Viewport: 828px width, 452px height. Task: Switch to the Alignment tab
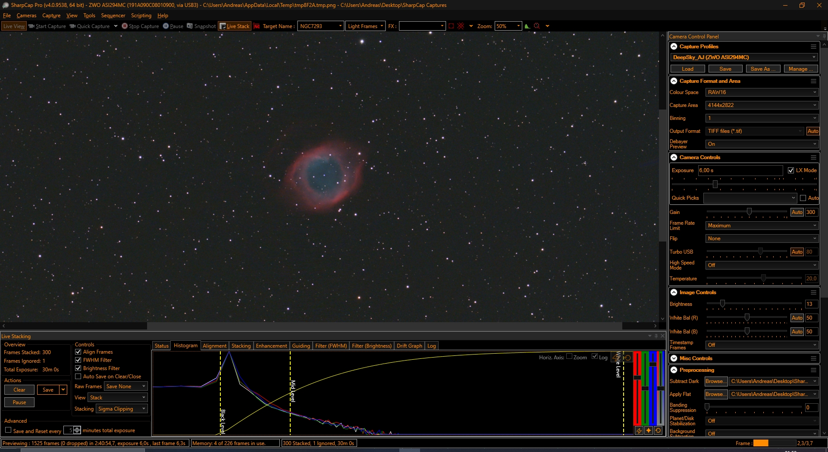click(x=214, y=346)
